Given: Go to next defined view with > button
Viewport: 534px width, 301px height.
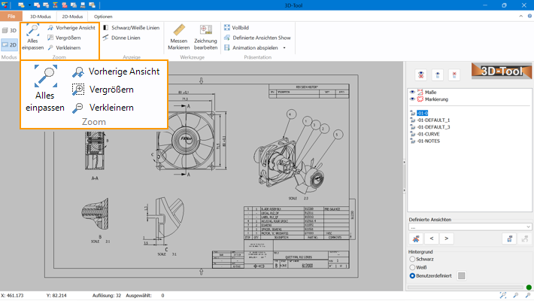Looking at the screenshot, I should [447, 239].
